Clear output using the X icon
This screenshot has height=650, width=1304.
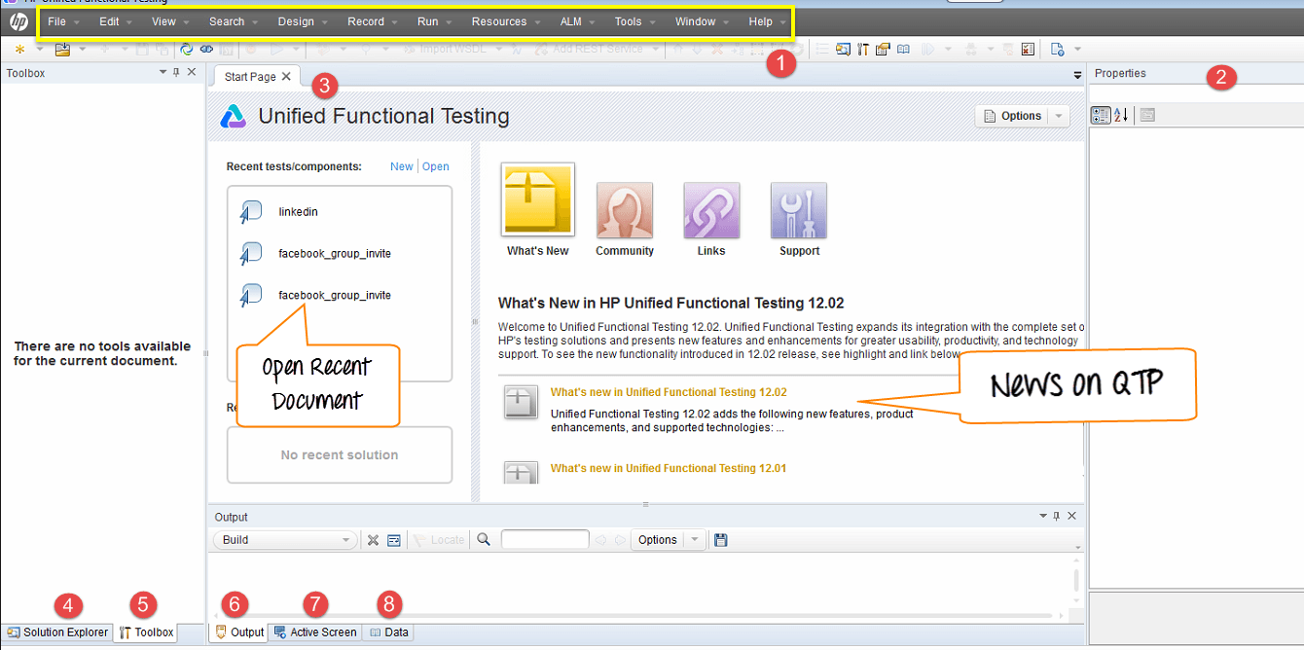coord(373,540)
